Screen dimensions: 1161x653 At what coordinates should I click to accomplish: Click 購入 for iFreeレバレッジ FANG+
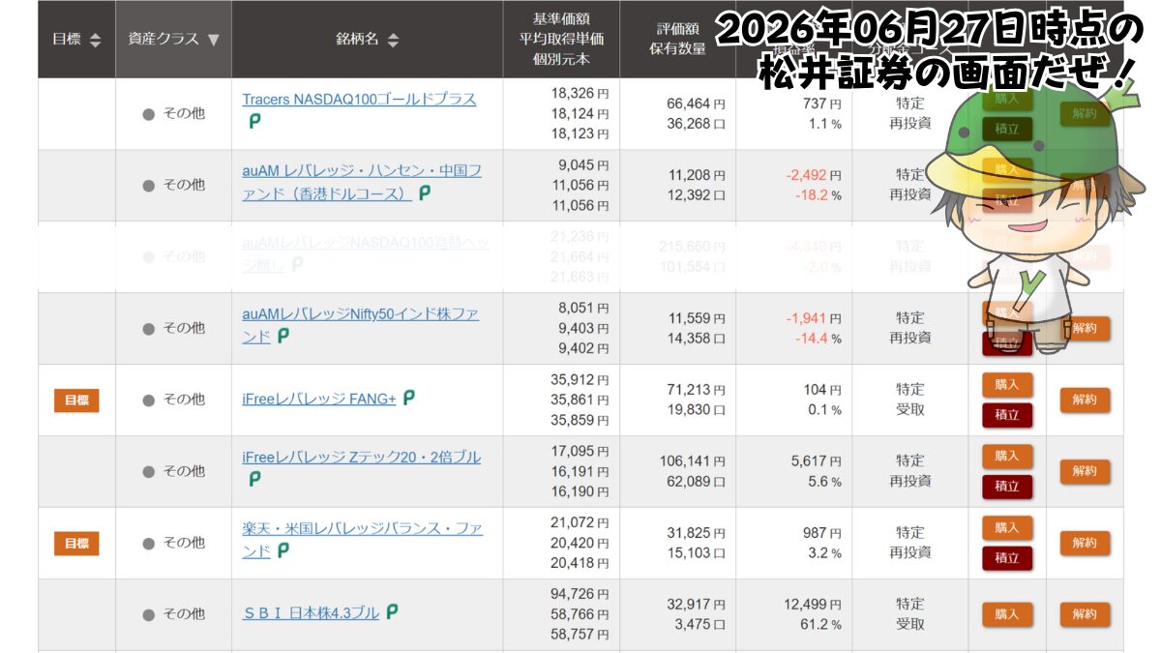pyautogui.click(x=1007, y=384)
